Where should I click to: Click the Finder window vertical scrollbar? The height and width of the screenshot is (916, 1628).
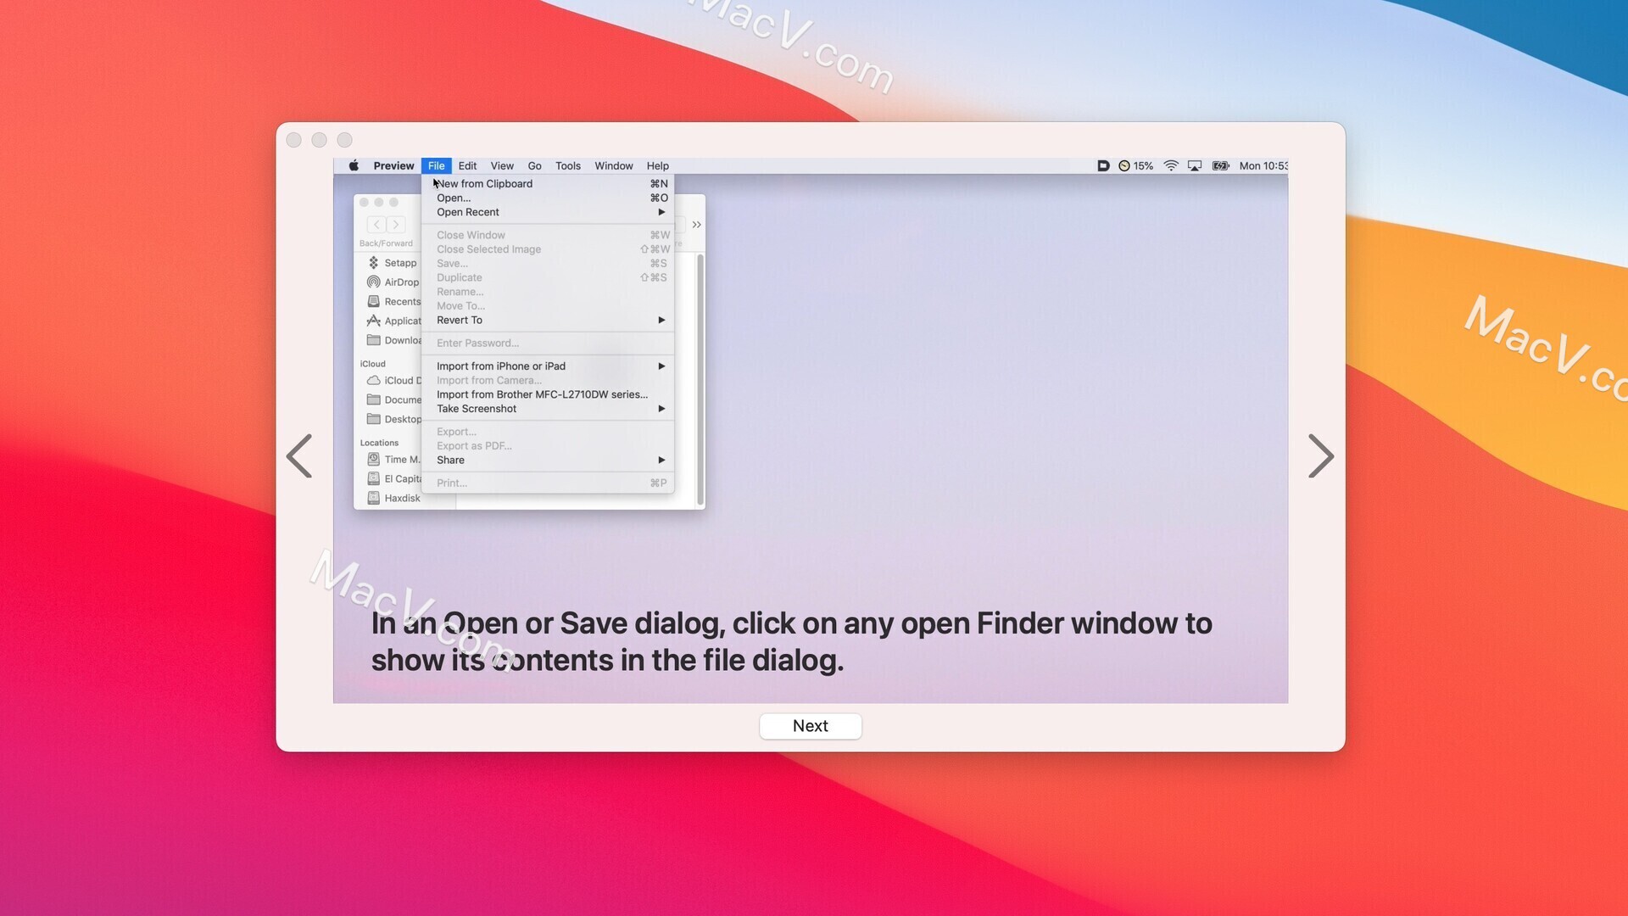700,378
